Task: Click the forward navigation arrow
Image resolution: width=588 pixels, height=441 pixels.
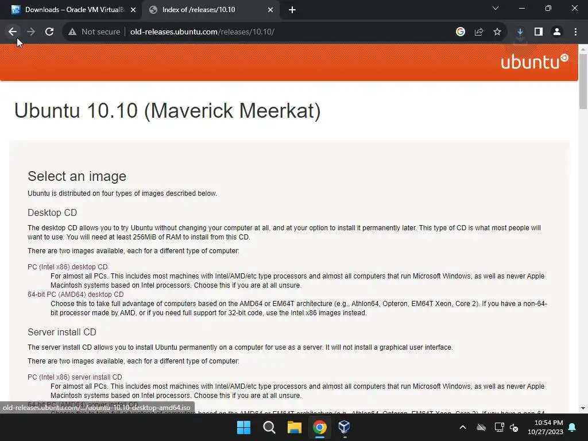Action: click(x=31, y=32)
